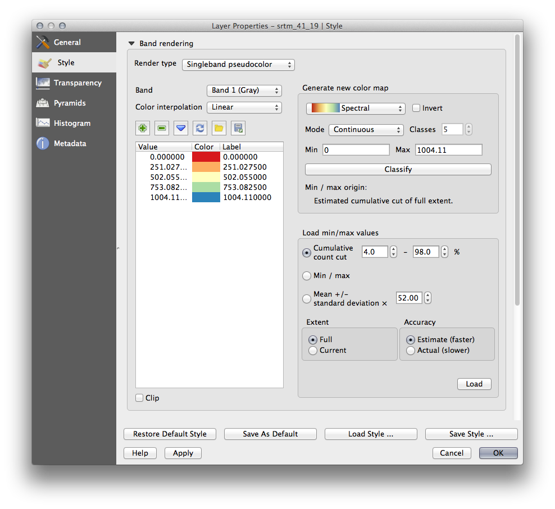
Task: Open the Render type dropdown
Action: point(238,65)
